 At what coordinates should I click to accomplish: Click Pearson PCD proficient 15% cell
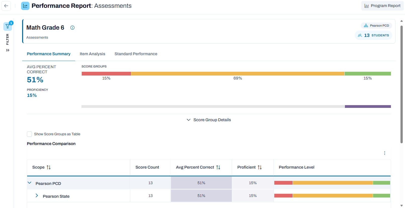click(253, 183)
